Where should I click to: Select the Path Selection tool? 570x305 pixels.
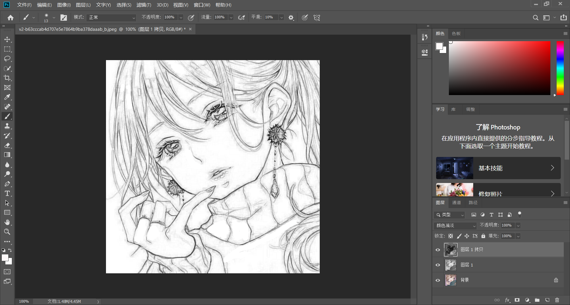click(x=7, y=203)
